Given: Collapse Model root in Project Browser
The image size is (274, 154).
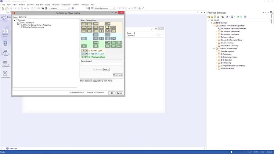Looking at the screenshot, I should (x=209, y=20).
